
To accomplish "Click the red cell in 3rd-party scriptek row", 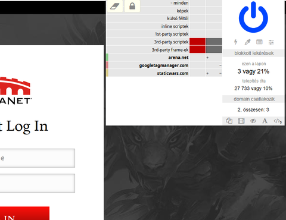I will coord(197,42).
